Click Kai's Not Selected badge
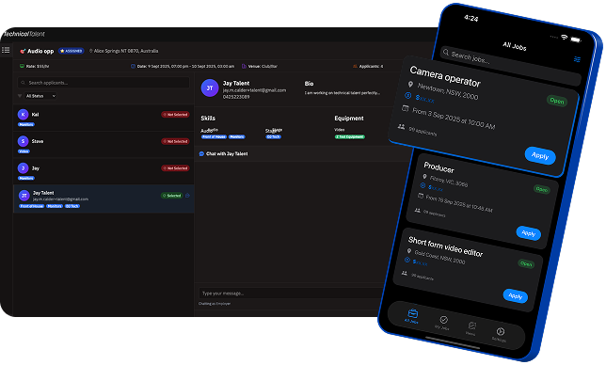Screen dimensions: 606x365 pos(175,115)
